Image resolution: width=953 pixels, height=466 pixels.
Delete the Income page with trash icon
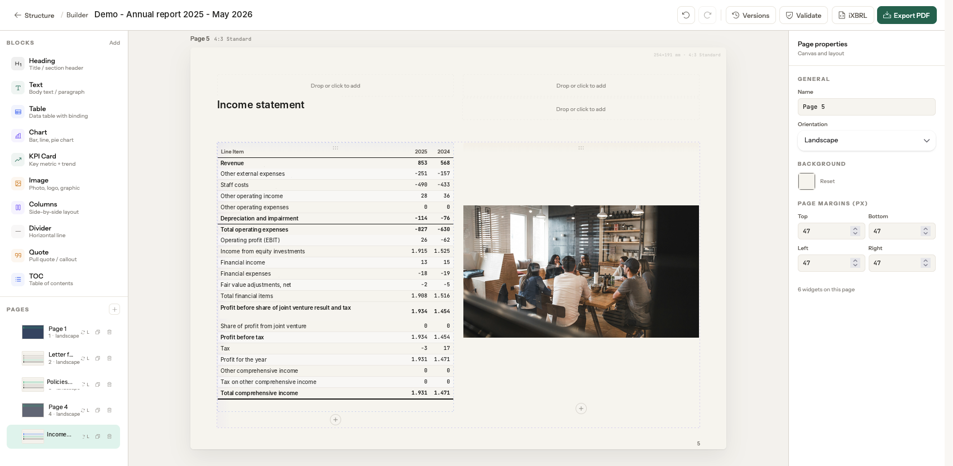(109, 436)
